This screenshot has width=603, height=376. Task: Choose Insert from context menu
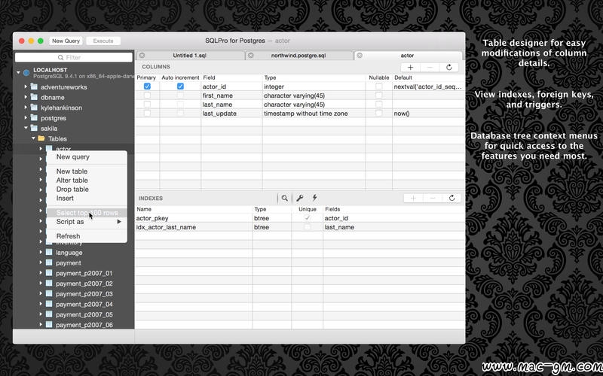(x=87, y=198)
